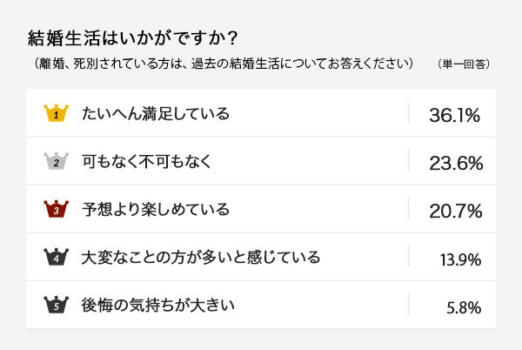Click the survey title 結婚生活はいかがですか？
Image resolution: width=522 pixels, height=350 pixels.
point(135,40)
